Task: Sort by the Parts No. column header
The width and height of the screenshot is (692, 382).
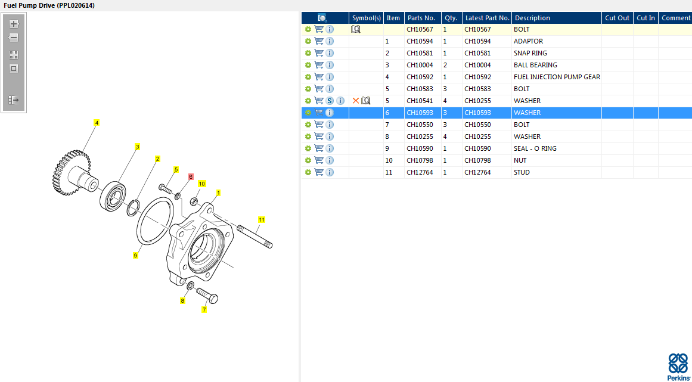Action: click(x=421, y=18)
